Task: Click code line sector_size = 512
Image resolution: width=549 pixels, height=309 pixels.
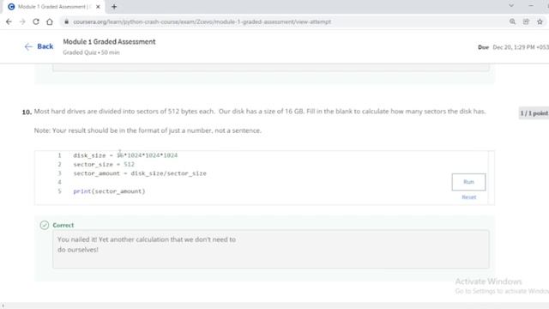Action: point(104,164)
